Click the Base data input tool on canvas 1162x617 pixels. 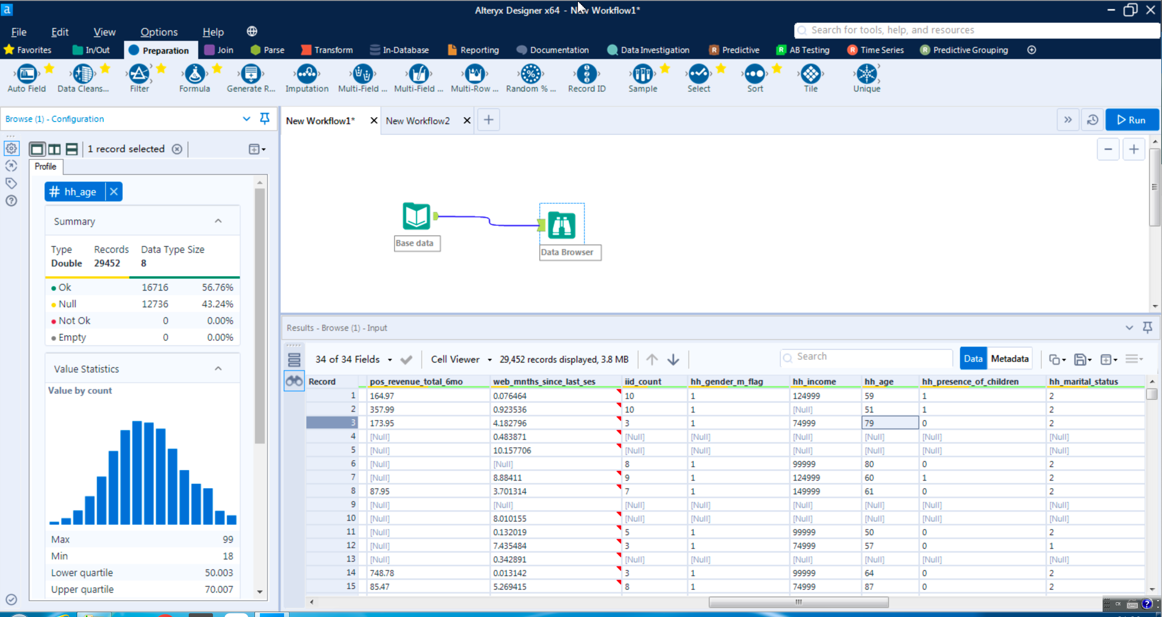(416, 216)
